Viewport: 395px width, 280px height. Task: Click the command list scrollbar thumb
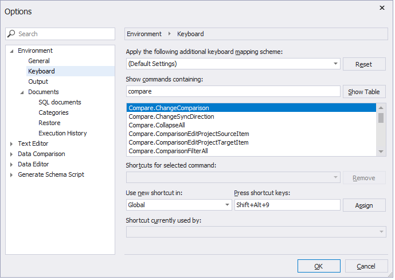pyautogui.click(x=381, y=118)
